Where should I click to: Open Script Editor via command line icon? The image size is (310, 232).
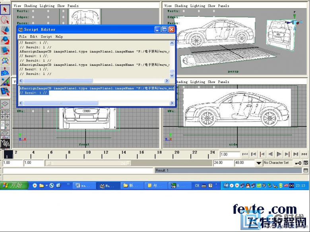coord(306,171)
